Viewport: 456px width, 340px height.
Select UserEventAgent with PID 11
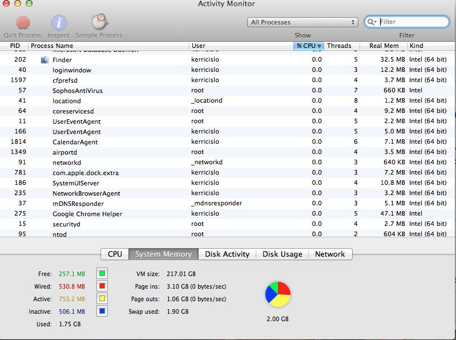click(227, 121)
